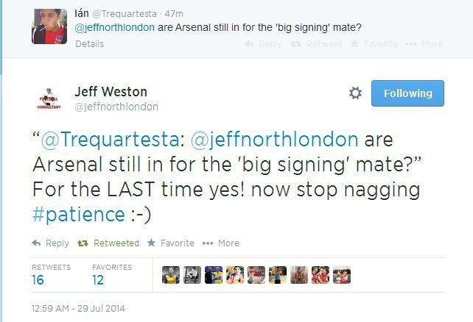473x322 pixels.
Task: Click the @jeffnorthlondon handle under Jeff Weston
Action: pos(116,107)
